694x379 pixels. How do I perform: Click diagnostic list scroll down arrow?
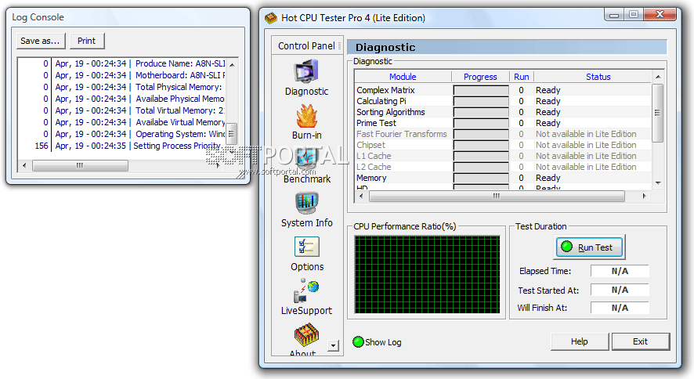658,183
